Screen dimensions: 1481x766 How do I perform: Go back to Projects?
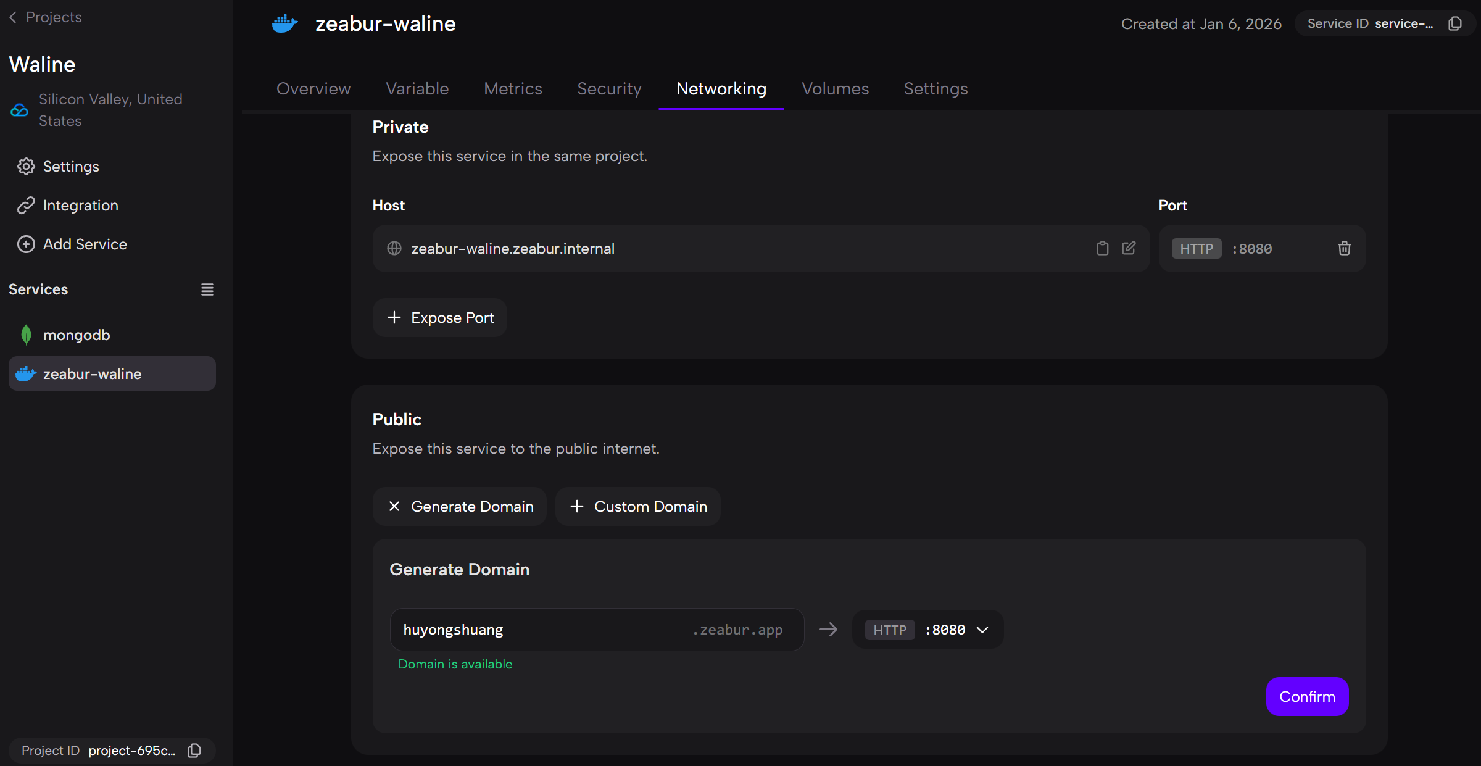click(x=46, y=17)
